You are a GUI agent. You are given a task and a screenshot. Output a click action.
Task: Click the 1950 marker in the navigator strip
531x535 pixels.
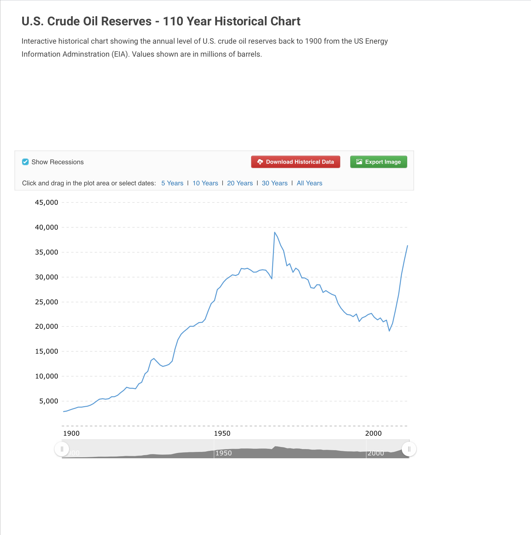(224, 453)
